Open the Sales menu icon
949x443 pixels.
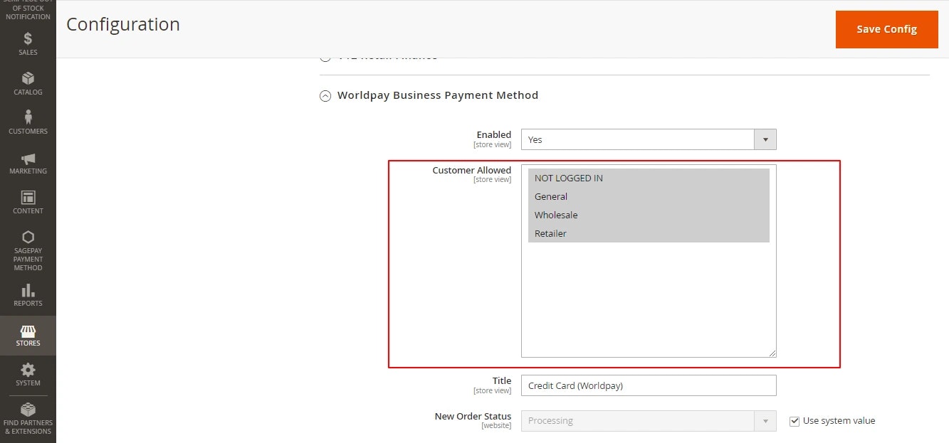28,38
